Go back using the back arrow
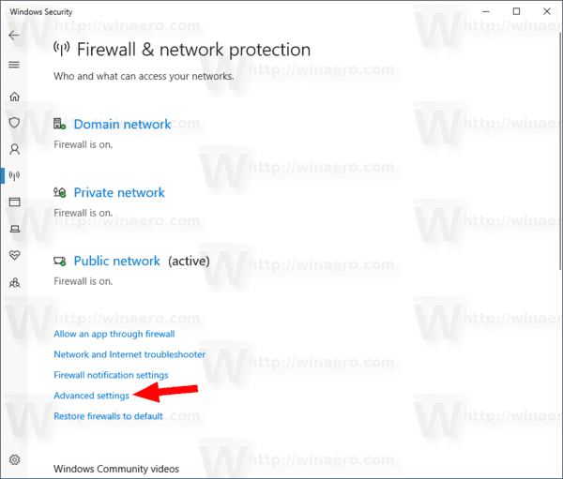563x479 pixels. pyautogui.click(x=14, y=36)
